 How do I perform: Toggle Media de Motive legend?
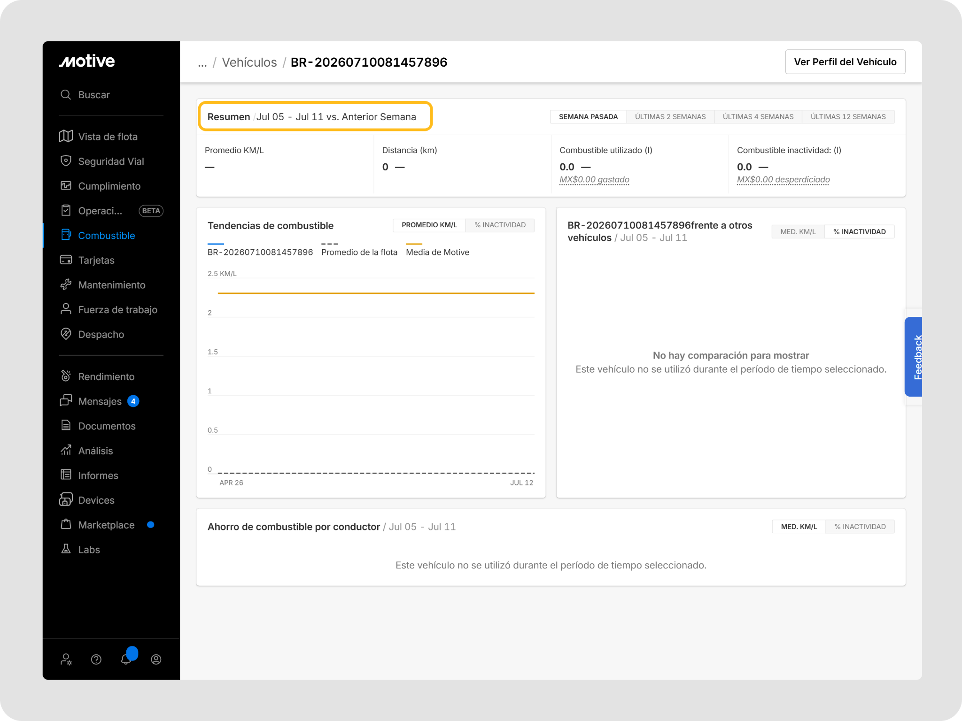pyautogui.click(x=437, y=249)
